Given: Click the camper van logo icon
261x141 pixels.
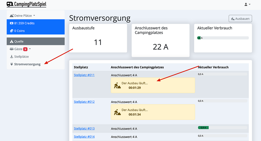Looking at the screenshot, I should 10,4.
